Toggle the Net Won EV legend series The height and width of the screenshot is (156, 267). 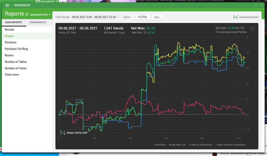click(177, 145)
